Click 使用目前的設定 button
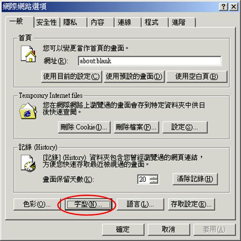Image resolution: width=241 pixels, height=241 pixels. click(71, 77)
